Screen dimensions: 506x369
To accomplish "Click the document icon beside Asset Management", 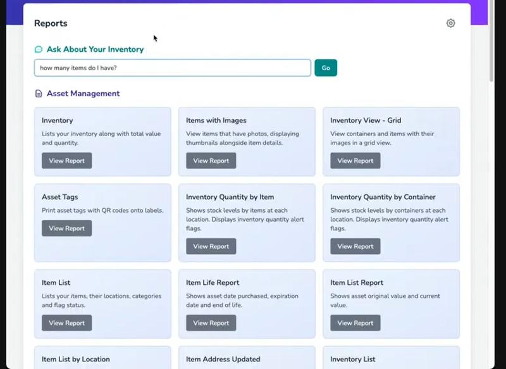I will 39,94.
